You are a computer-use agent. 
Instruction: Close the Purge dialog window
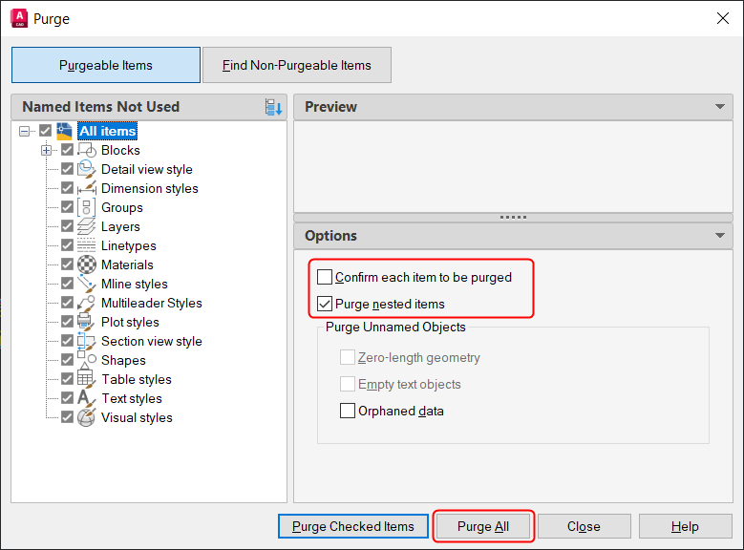pyautogui.click(x=723, y=18)
